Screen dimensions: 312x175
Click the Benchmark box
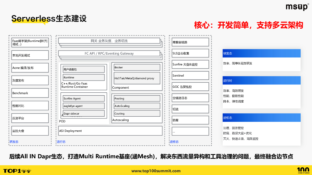click(30, 93)
